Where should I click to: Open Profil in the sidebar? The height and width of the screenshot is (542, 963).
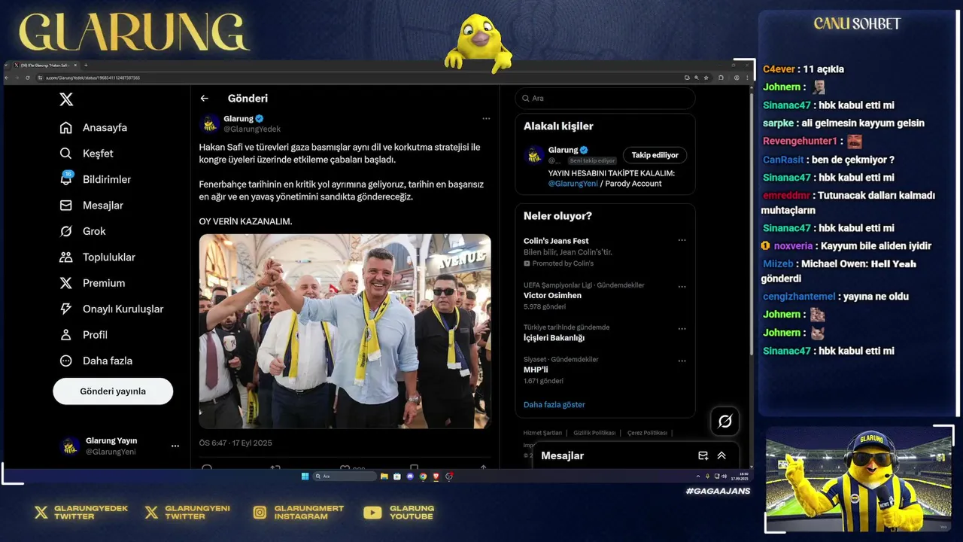point(84,335)
